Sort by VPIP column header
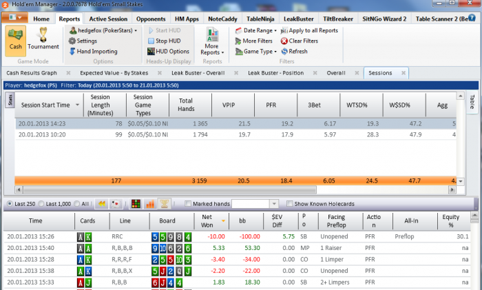The height and width of the screenshot is (290, 482). tap(233, 105)
